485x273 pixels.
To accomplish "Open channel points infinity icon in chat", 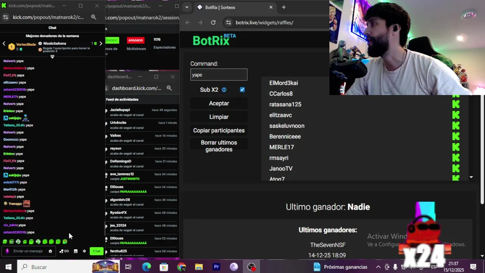I will [64, 251].
